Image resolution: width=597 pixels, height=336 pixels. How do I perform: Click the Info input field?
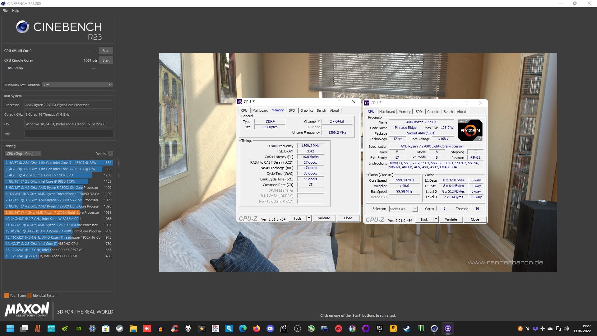coord(69,134)
